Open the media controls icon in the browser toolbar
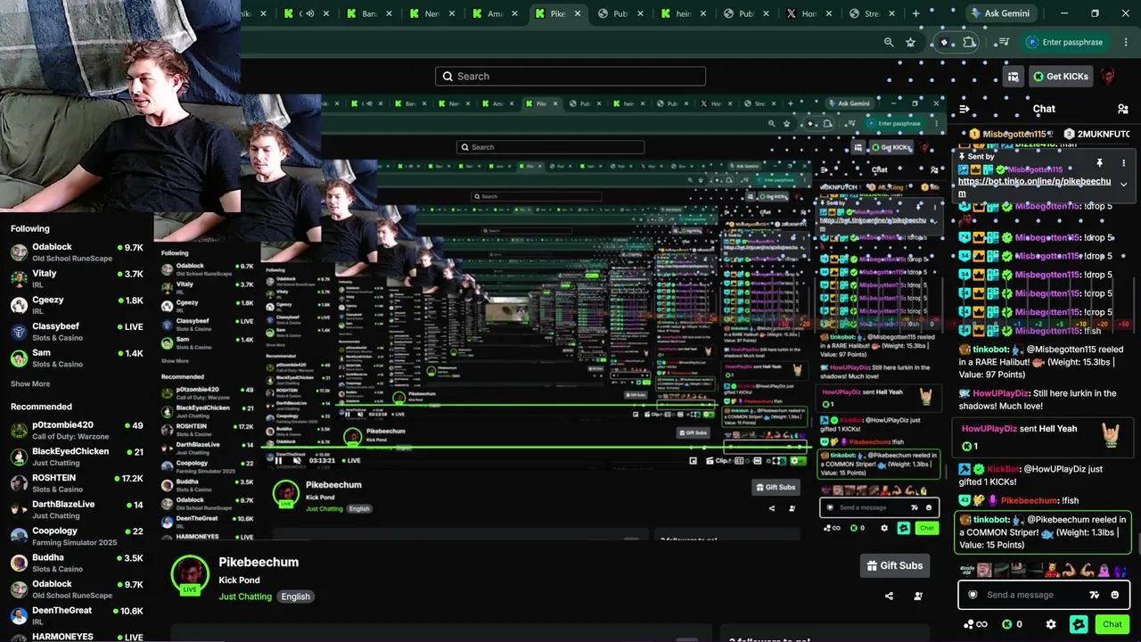1141x642 pixels. point(1004,42)
